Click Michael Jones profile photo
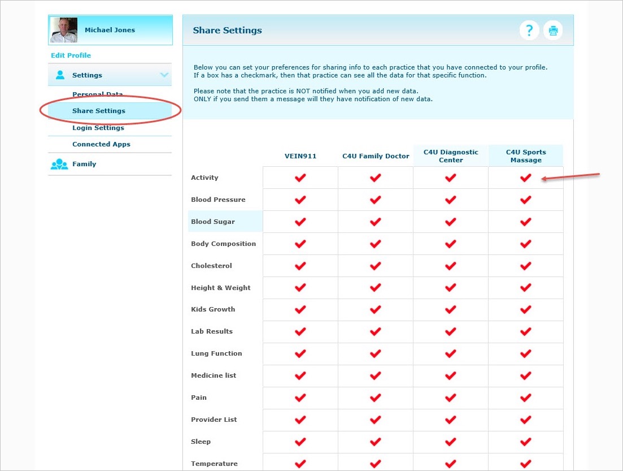The image size is (623, 471). click(64, 30)
